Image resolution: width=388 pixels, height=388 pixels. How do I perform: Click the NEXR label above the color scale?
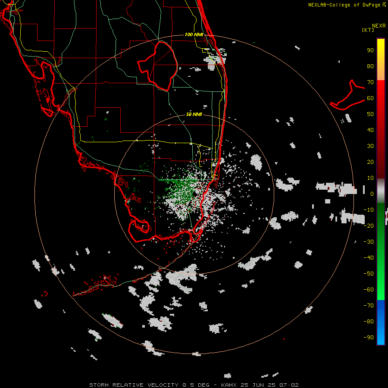coord(379,26)
